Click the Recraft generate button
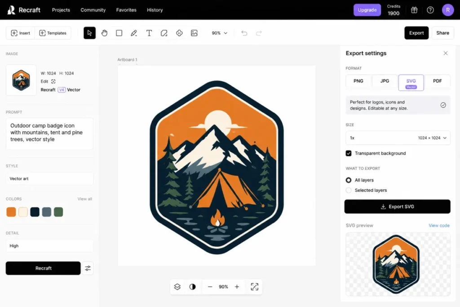This screenshot has height=307, width=460. 43,268
